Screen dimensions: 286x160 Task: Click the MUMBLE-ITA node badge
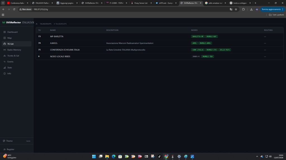pyautogui.click(x=211, y=50)
